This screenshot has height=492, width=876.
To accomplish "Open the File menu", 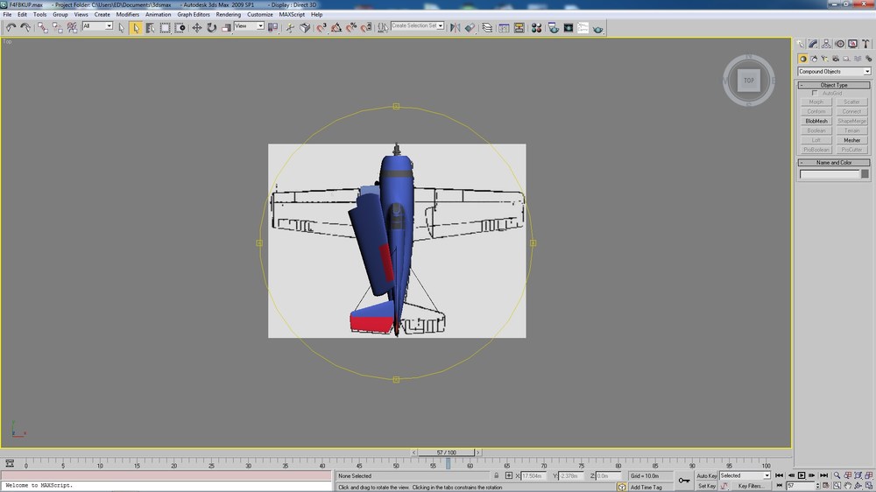I will (7, 15).
